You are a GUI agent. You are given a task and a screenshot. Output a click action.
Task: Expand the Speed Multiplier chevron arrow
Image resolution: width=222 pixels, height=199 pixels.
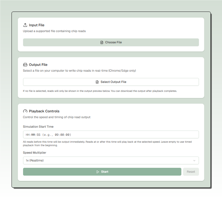pyautogui.click(x=194, y=161)
